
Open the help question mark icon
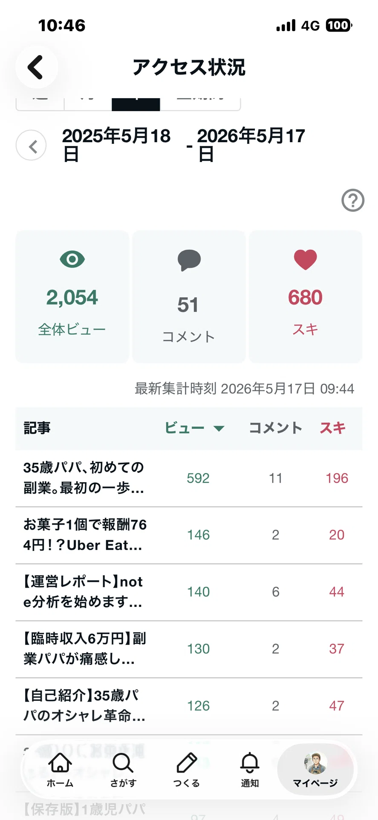[353, 200]
